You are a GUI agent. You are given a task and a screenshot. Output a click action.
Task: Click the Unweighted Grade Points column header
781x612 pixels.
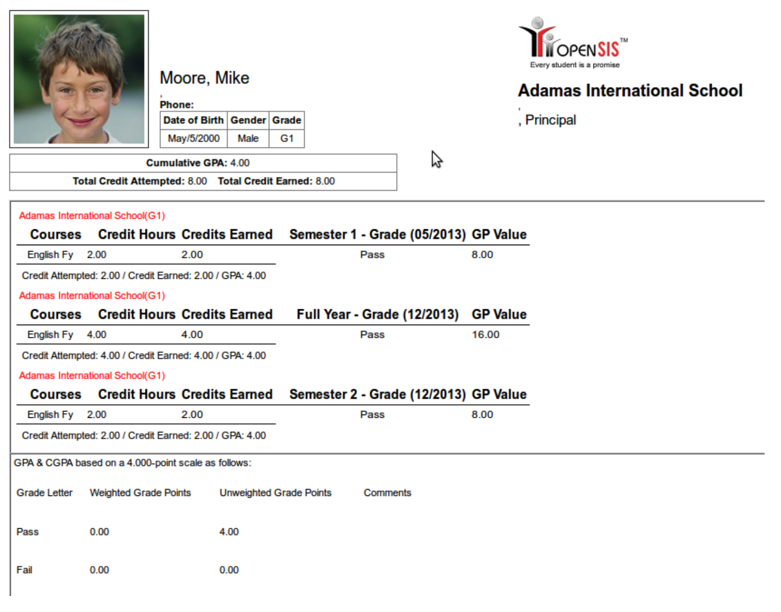tap(275, 493)
